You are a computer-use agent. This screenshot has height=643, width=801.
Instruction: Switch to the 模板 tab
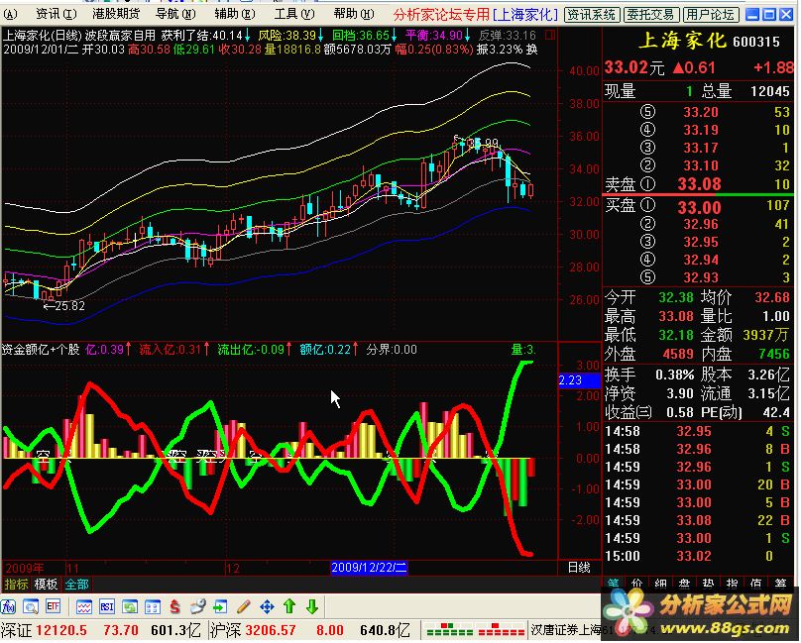click(x=46, y=584)
